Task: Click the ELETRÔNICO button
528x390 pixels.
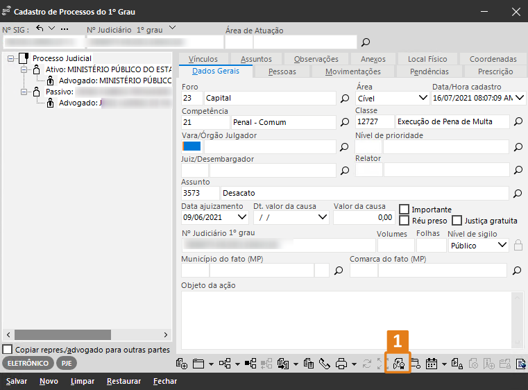Action: click(x=28, y=363)
